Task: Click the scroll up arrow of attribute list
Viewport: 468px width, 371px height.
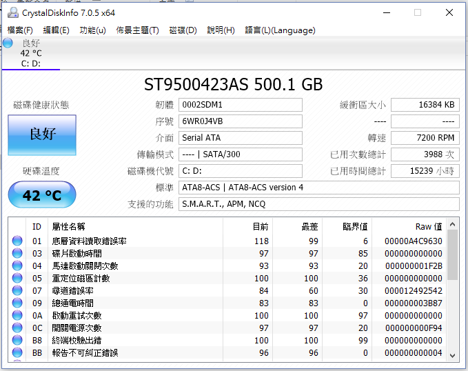Action: click(x=452, y=224)
